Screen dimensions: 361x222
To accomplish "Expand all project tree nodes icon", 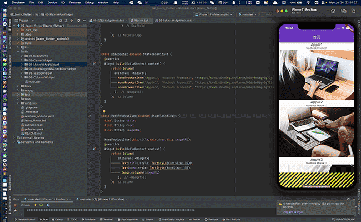I will 66,21.
